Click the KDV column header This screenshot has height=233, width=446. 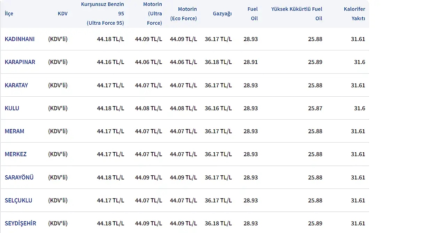pyautogui.click(x=63, y=14)
